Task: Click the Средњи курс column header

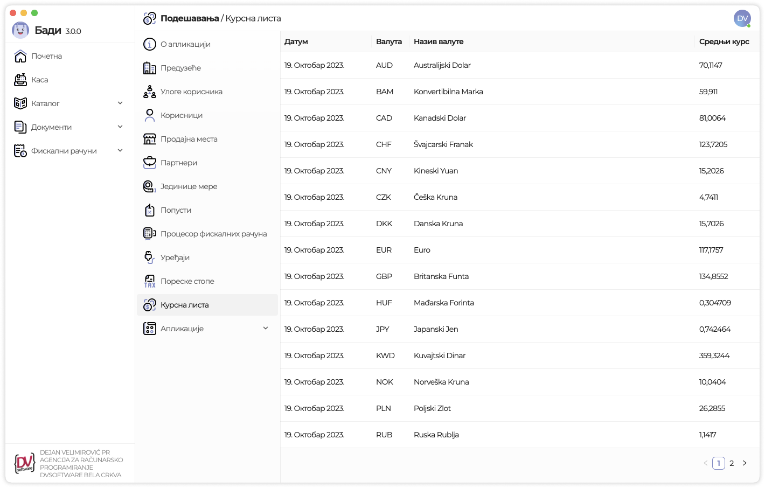Action: click(724, 41)
